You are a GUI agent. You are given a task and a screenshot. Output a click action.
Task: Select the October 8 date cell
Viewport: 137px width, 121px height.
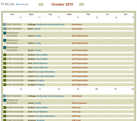click(x=50, y=91)
